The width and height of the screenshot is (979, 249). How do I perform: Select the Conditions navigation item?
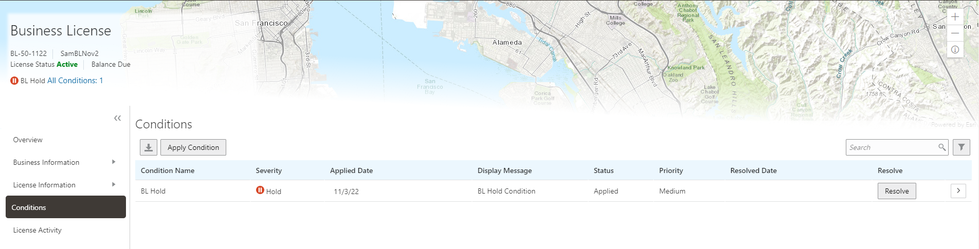pyautogui.click(x=65, y=207)
